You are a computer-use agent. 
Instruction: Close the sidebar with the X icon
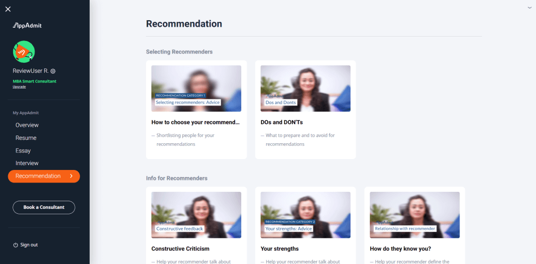(8, 9)
